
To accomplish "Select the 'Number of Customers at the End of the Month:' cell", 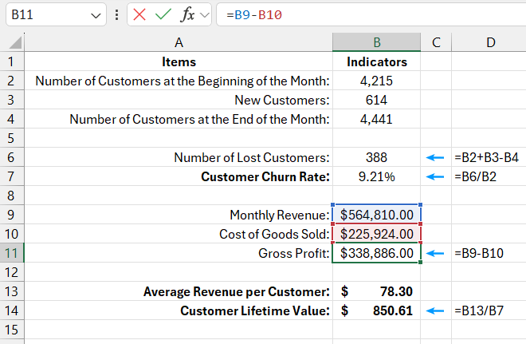I will pos(179,119).
